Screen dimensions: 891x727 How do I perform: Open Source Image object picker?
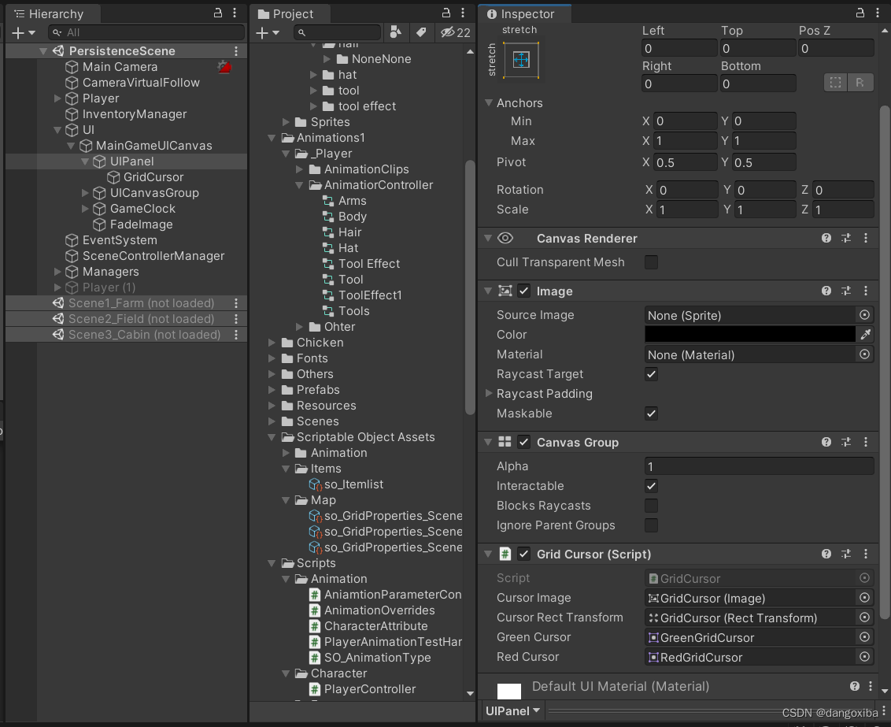865,315
